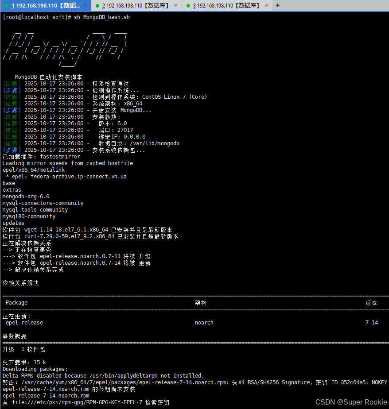Click 'CentOS Linux 7 (Core)' text
Screen dimensions: 389x409
pos(175,97)
